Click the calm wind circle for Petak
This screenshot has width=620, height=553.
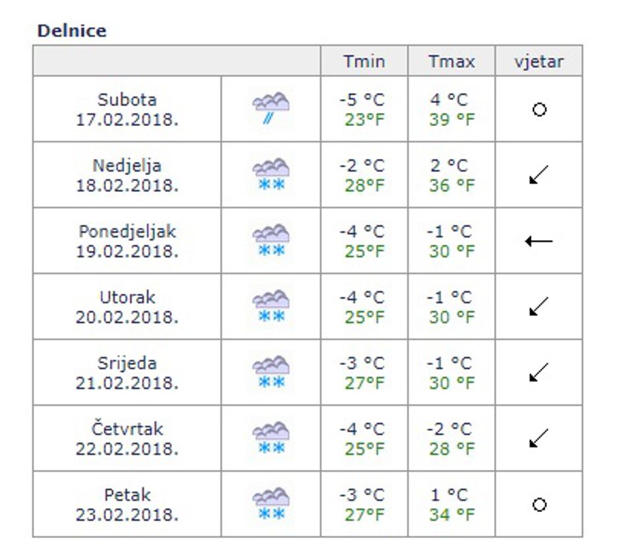[539, 505]
